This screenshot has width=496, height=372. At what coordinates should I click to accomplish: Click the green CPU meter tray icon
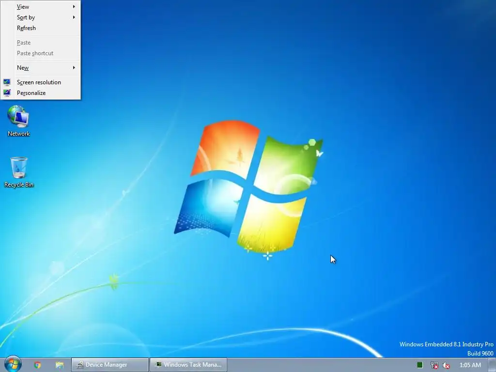(x=420, y=365)
